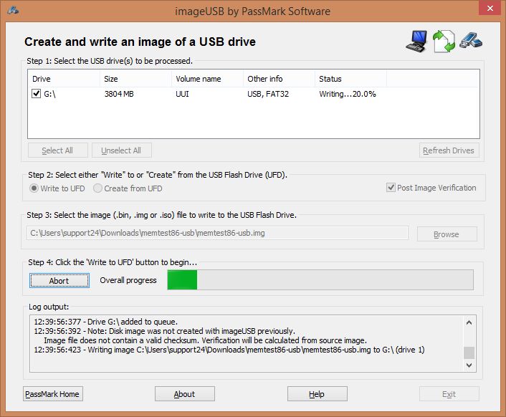This screenshot has height=417, width=506.
Task: Select the Create from UFD radio button
Action: pos(97,188)
